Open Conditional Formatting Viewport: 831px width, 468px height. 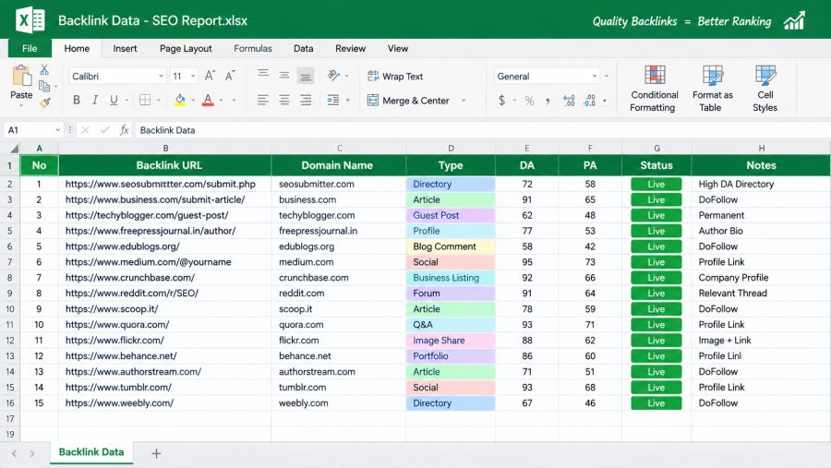pos(654,89)
